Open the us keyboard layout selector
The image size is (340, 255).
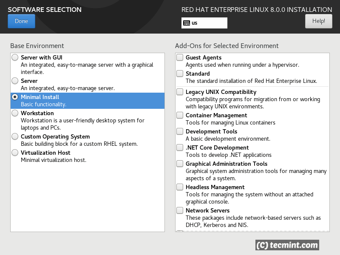[204, 23]
